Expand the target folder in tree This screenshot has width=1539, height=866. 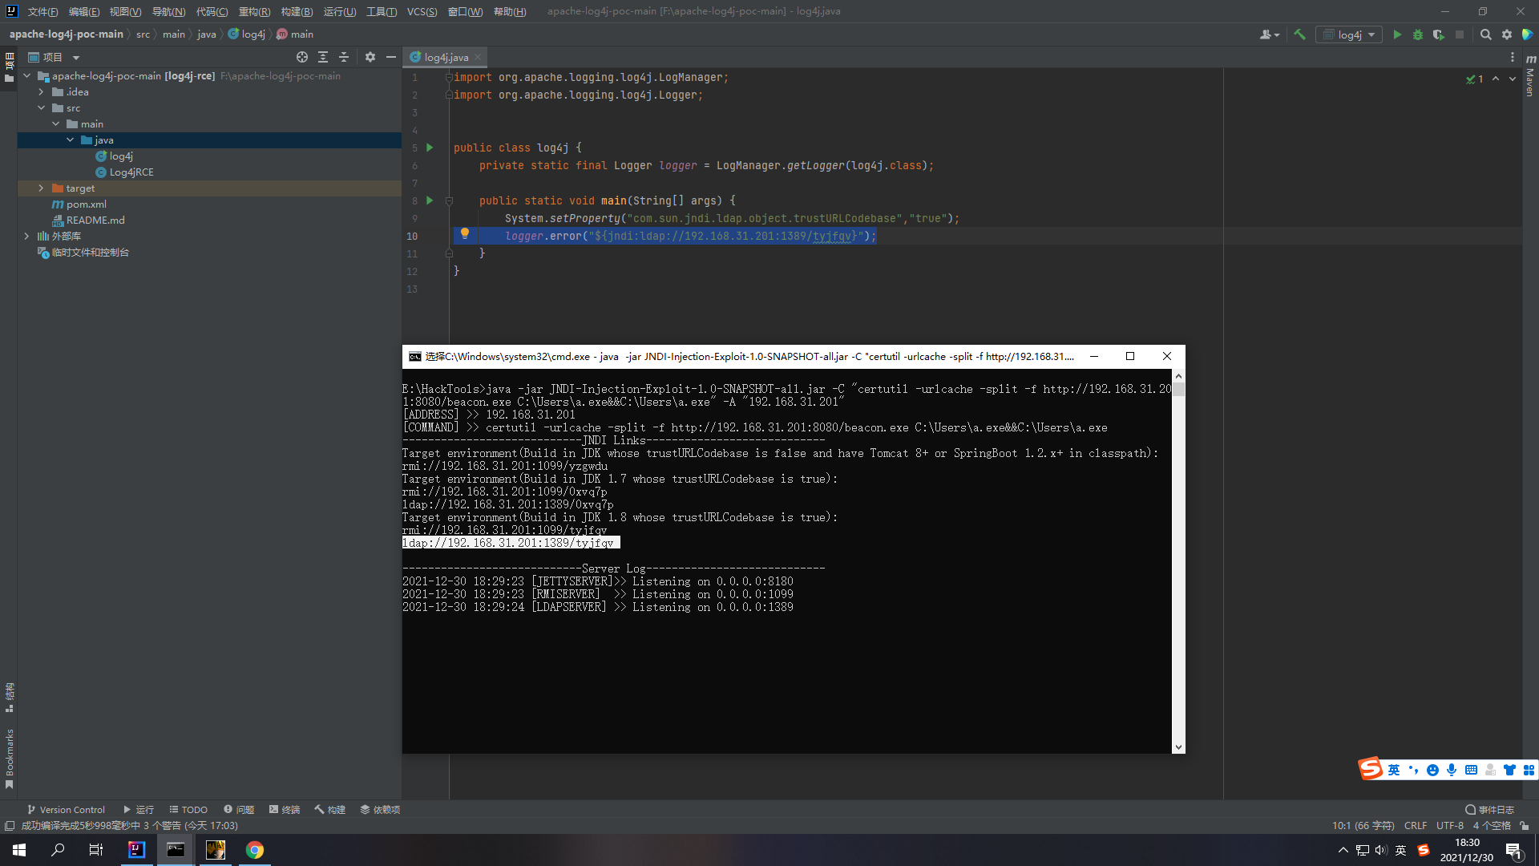(x=41, y=188)
